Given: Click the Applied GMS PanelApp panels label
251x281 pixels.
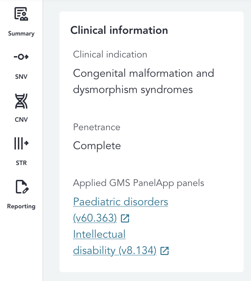Looking at the screenshot, I should coord(139,183).
